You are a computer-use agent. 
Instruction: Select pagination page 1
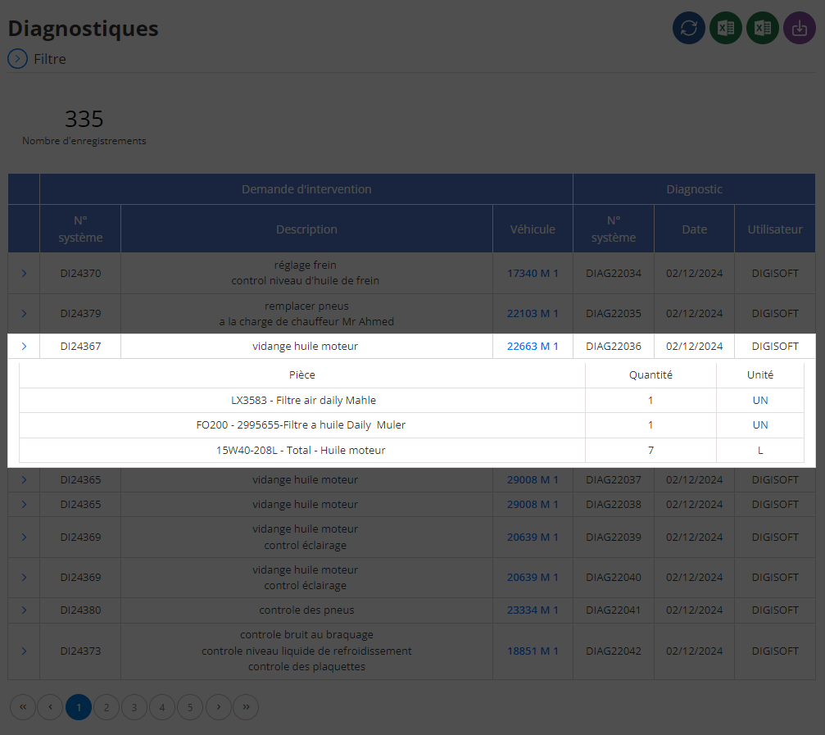(x=79, y=707)
